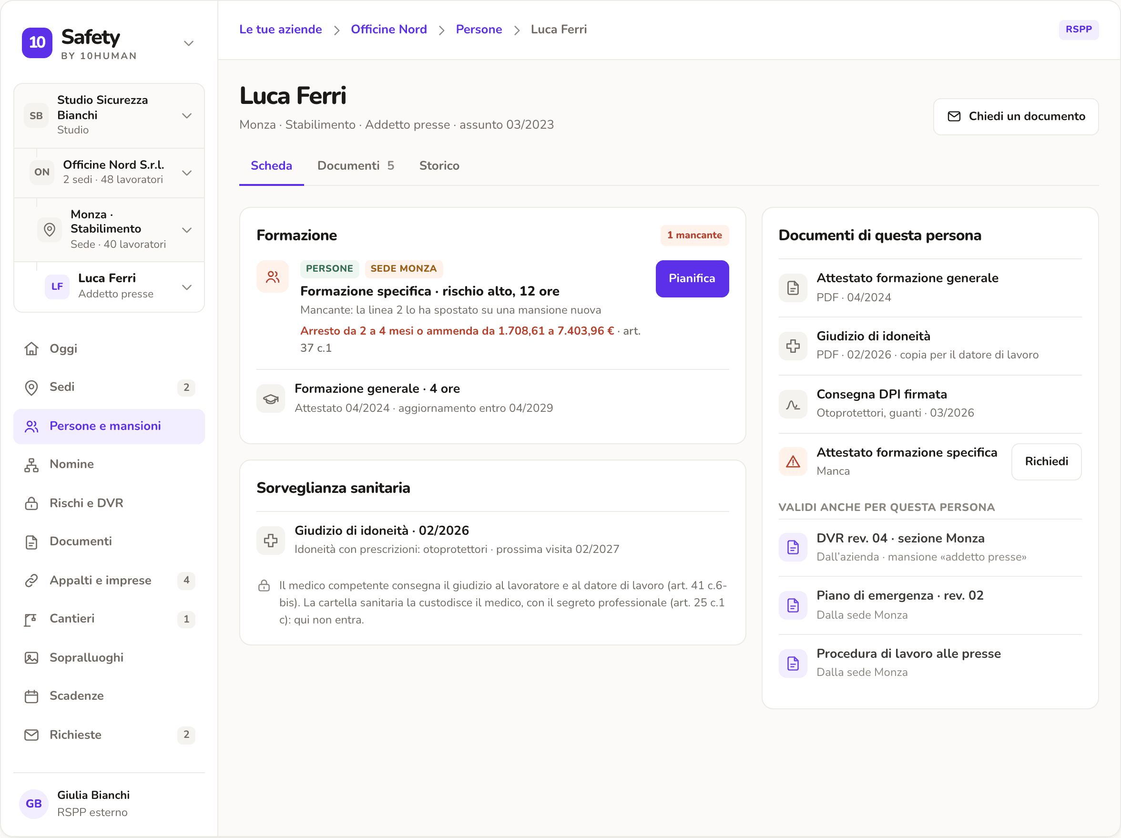Click the red warning icon for Attestato formazione specifica
Screen dimensions: 1121x838
coord(793,461)
